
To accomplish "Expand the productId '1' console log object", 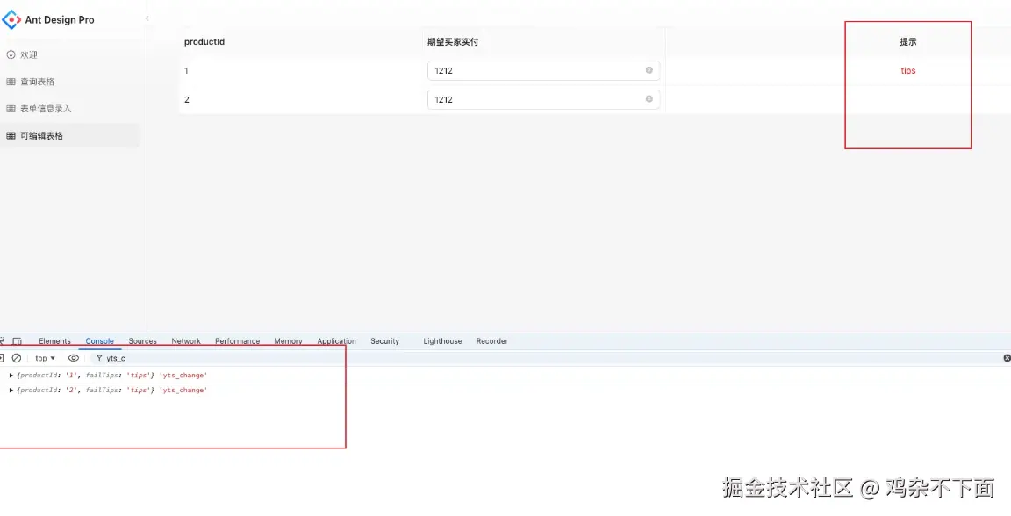I will (11, 375).
